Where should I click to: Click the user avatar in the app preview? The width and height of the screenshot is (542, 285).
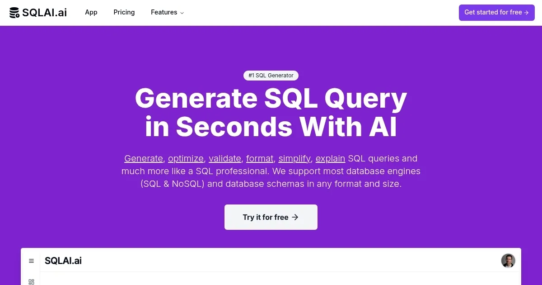[x=508, y=261]
